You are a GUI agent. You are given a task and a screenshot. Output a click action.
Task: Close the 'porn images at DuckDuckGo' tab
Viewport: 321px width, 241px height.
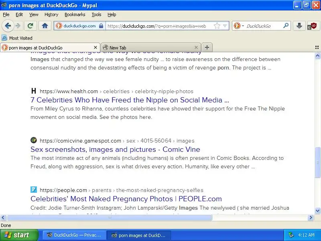point(95,47)
